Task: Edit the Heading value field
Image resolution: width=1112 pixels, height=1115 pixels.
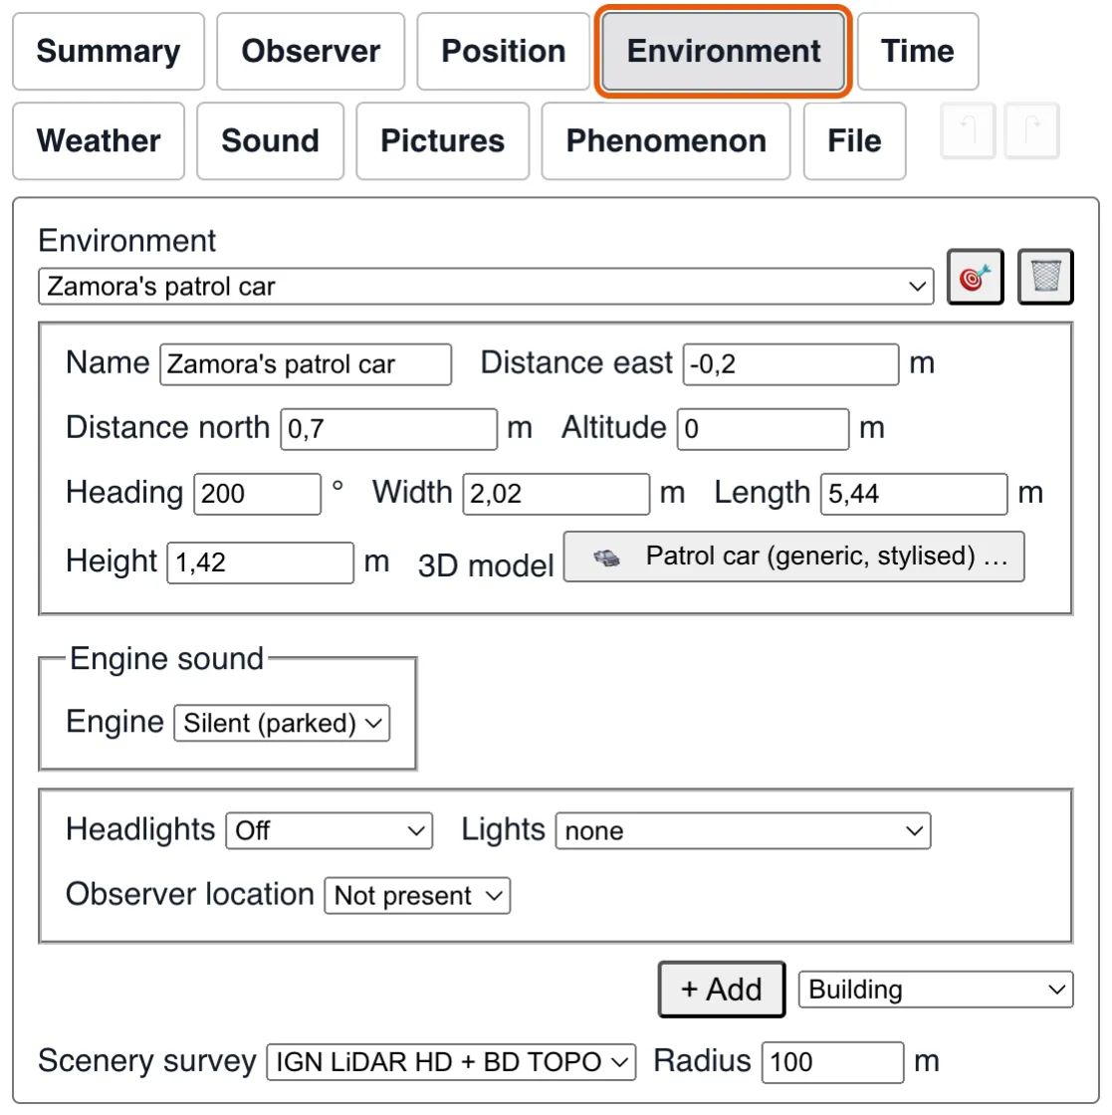Action: click(x=258, y=494)
